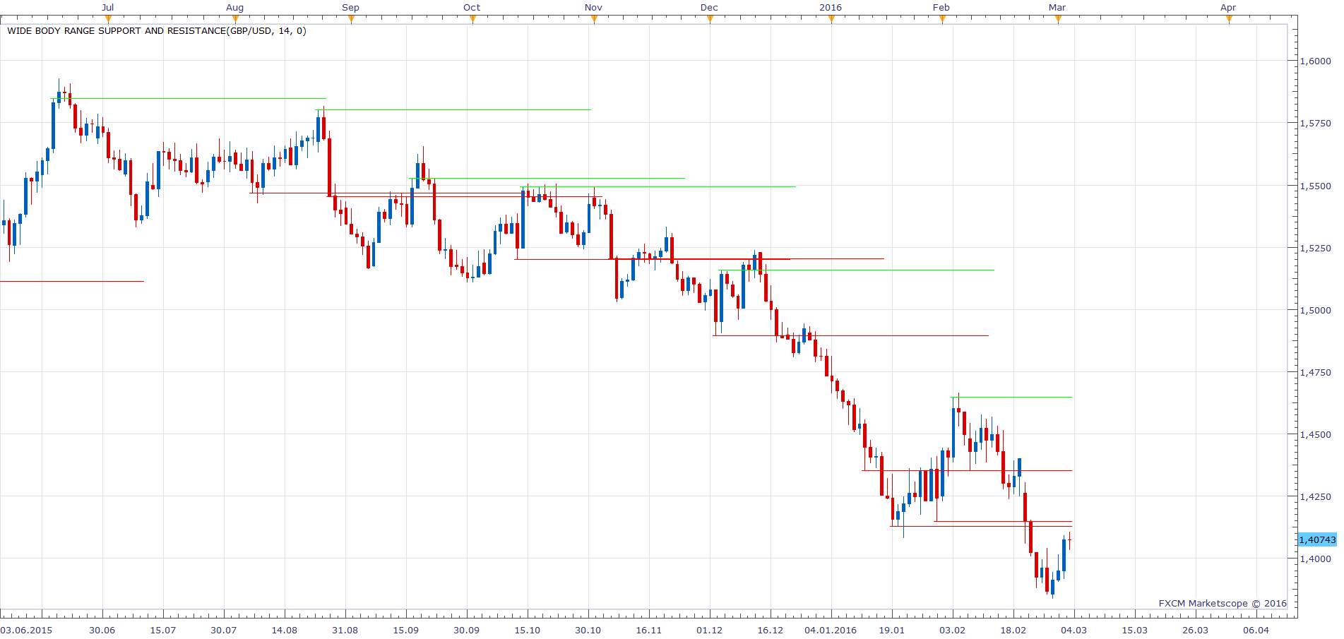Select the green resistance line above February's high
The width and height of the screenshot is (1344, 639).
click(x=1011, y=398)
